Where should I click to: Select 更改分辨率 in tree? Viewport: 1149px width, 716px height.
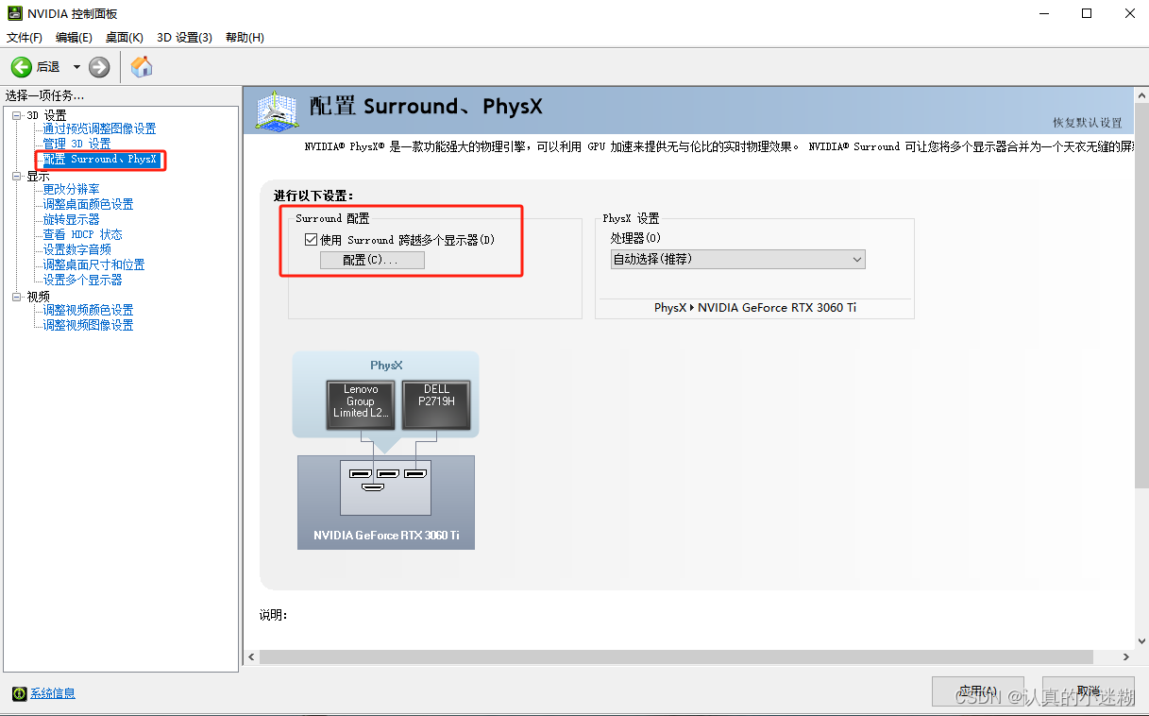pos(71,189)
